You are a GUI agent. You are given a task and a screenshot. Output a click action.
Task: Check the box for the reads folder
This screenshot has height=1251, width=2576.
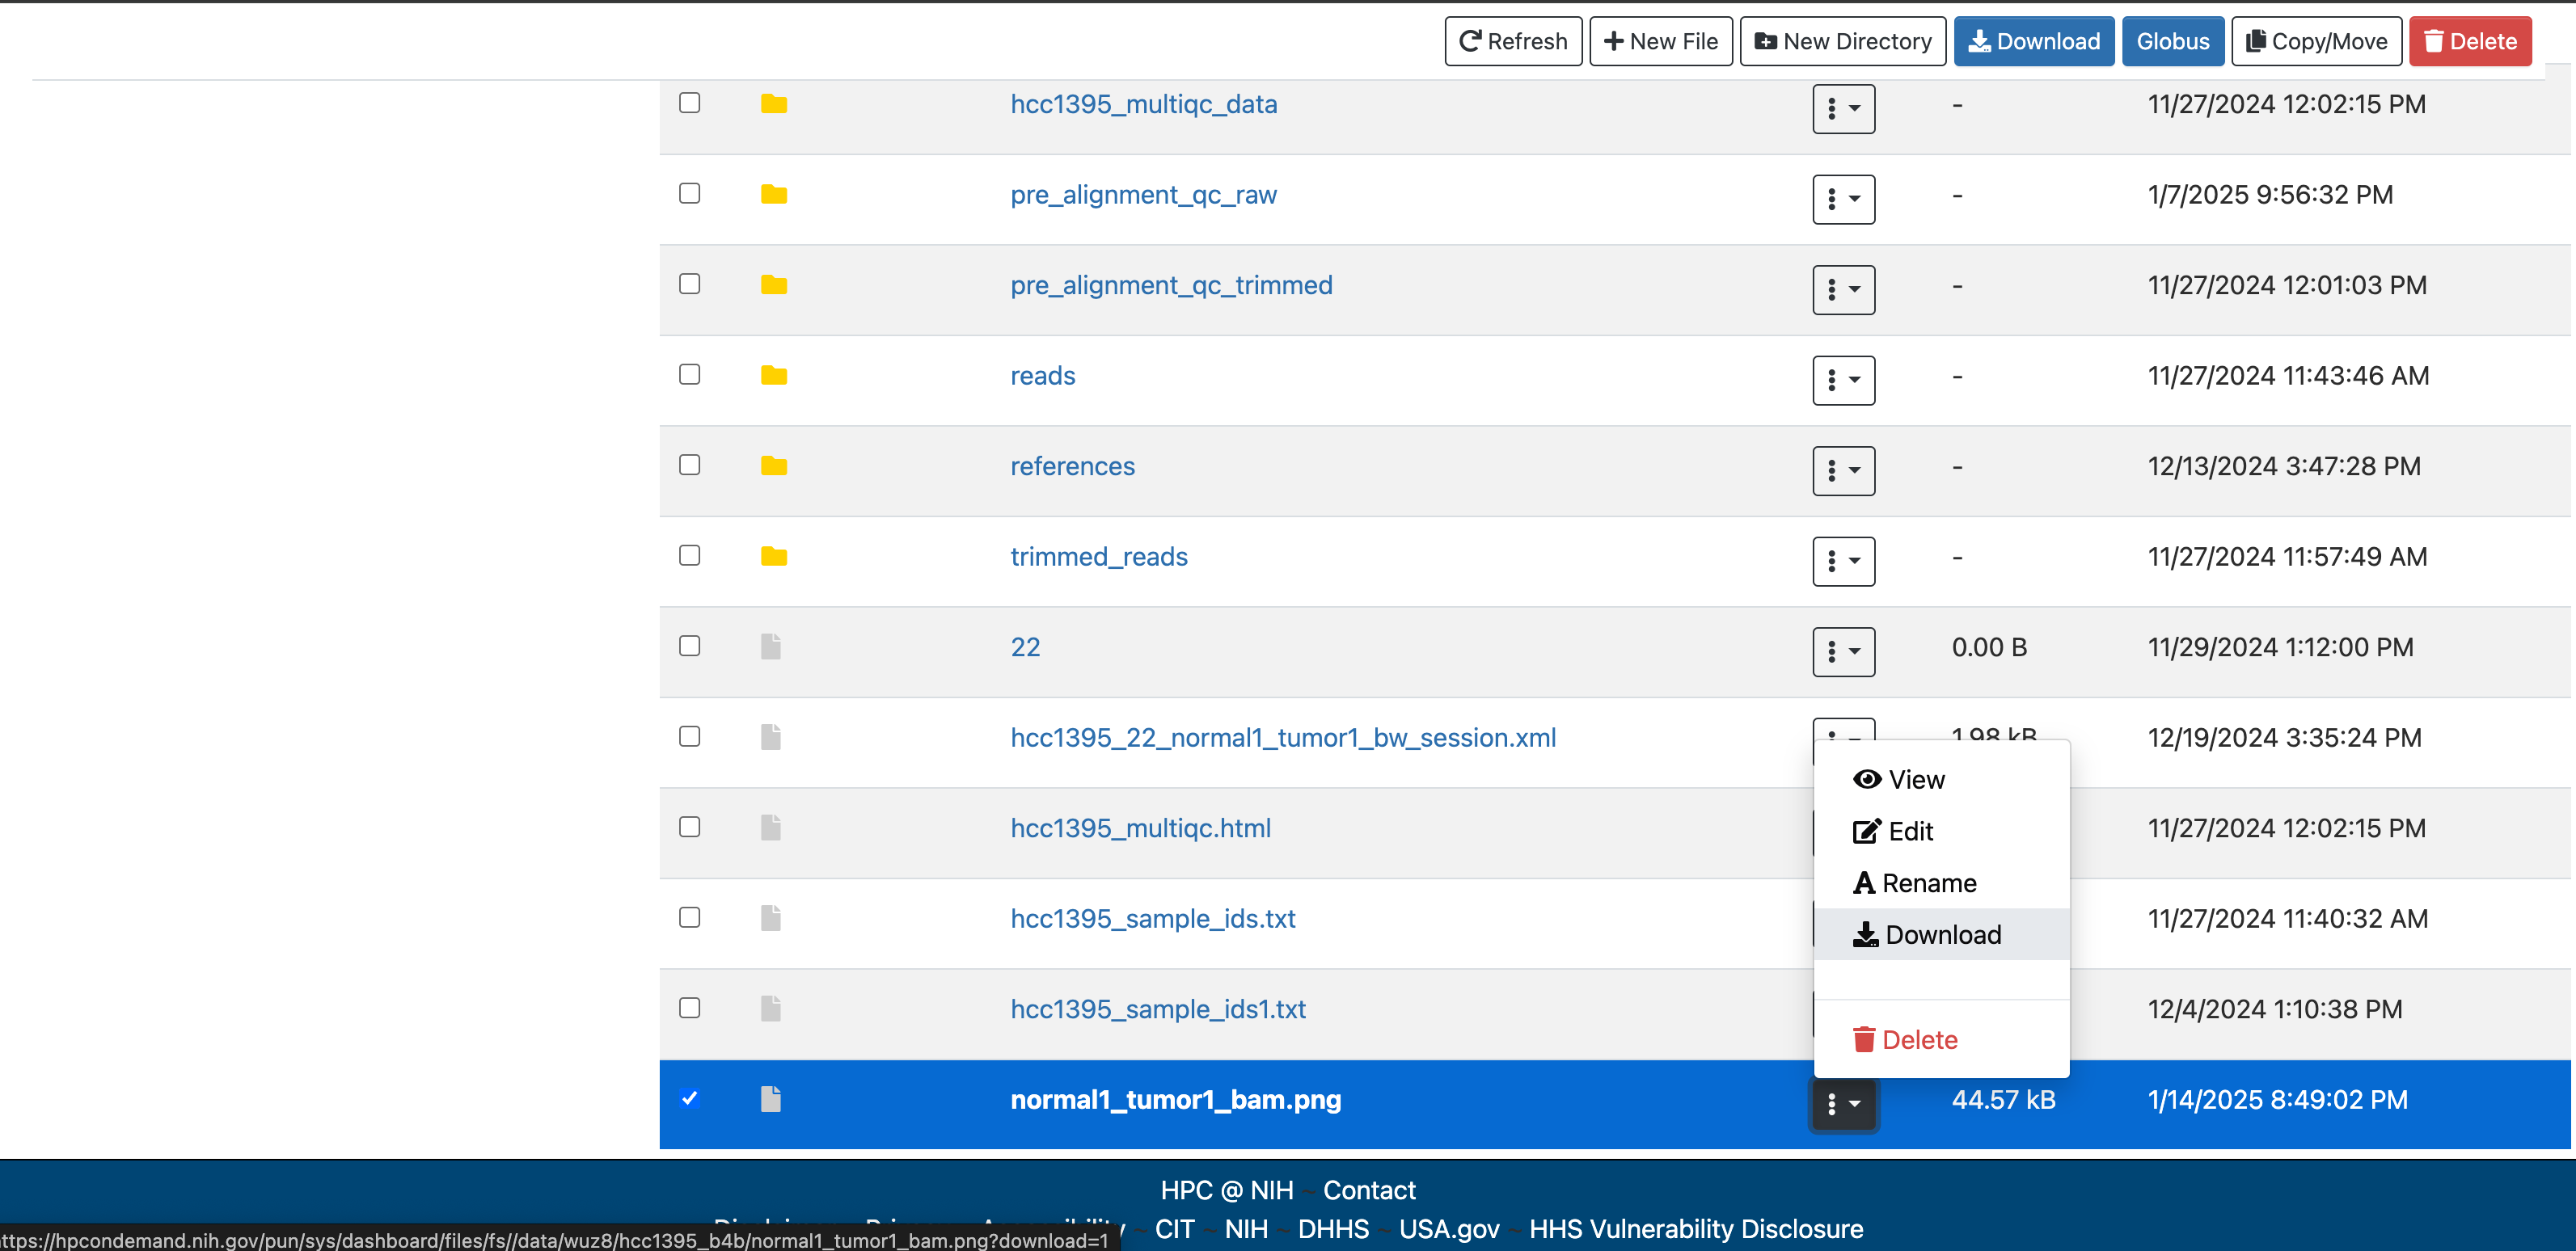click(x=689, y=375)
